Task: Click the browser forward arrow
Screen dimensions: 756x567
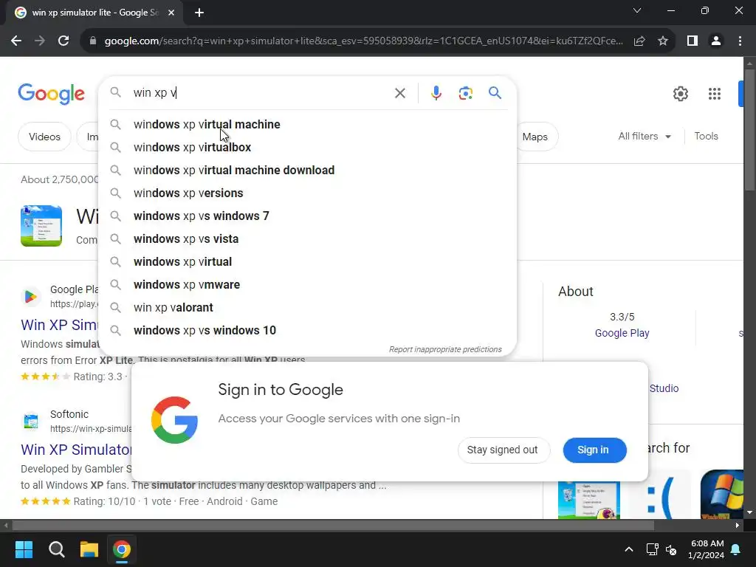Action: (40, 41)
